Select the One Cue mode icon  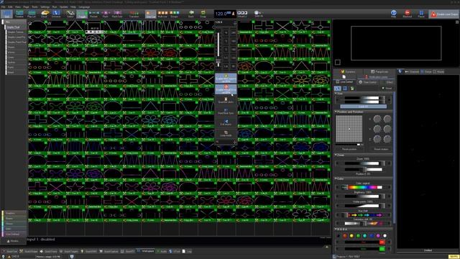click(150, 14)
